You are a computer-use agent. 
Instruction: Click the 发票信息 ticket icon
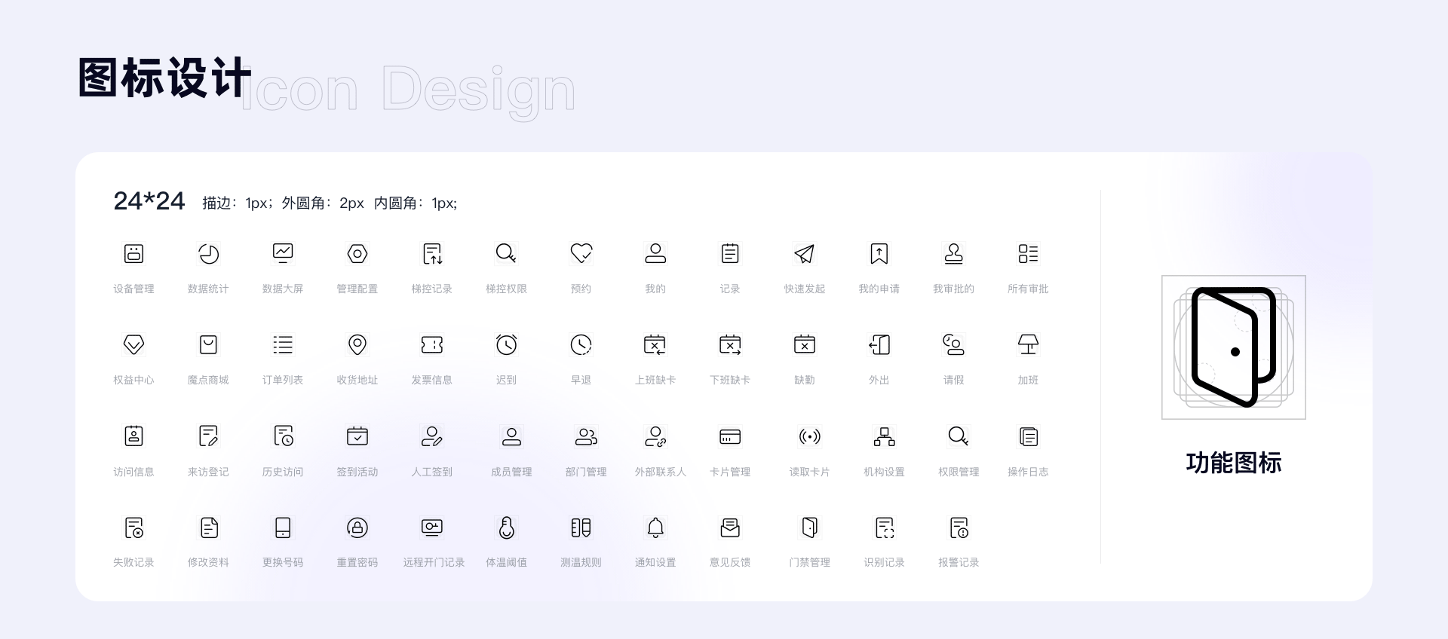(432, 345)
